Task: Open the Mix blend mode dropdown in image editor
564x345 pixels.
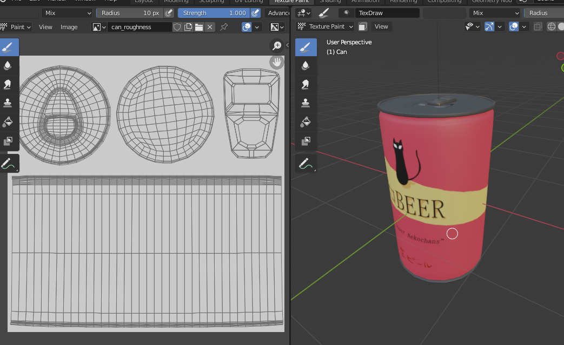Action: [x=68, y=13]
